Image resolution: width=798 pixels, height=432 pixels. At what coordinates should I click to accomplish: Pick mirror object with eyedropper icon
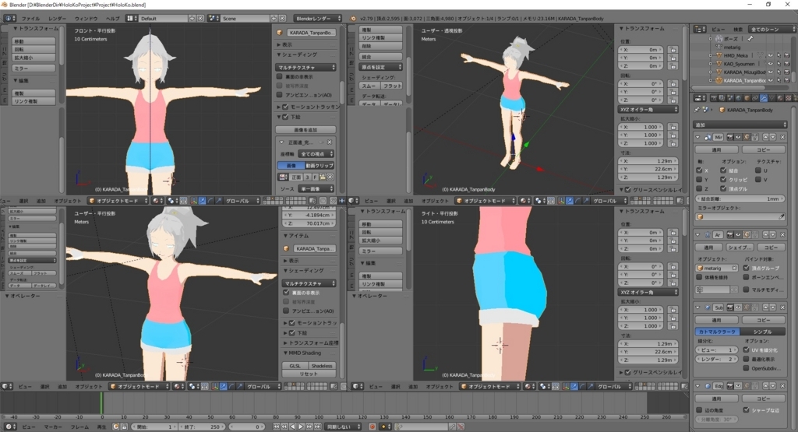(782, 216)
